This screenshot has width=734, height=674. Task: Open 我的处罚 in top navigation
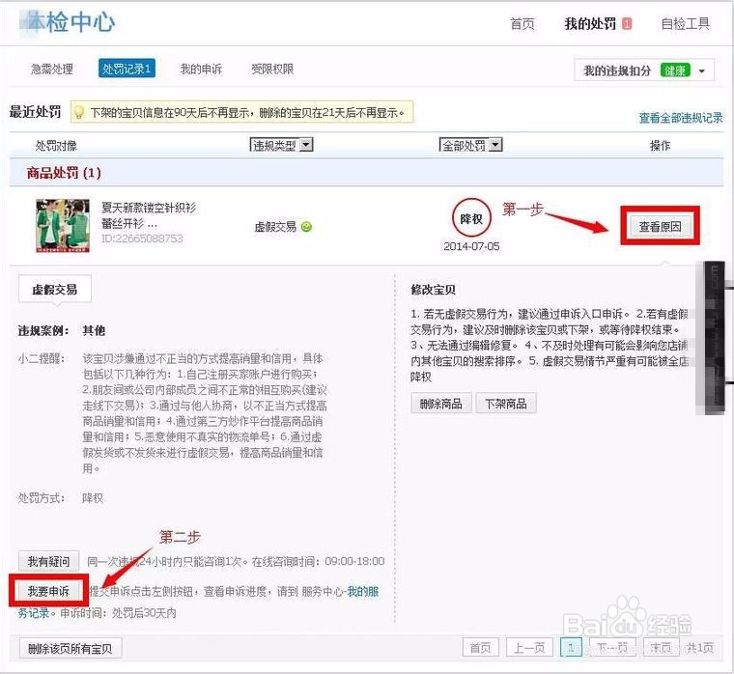click(x=590, y=23)
